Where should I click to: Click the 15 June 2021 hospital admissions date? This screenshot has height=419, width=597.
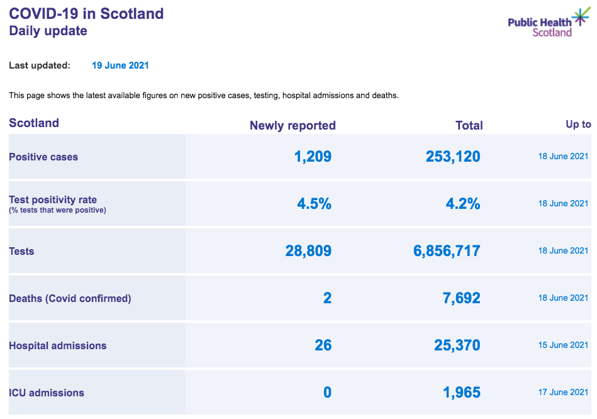tap(563, 345)
